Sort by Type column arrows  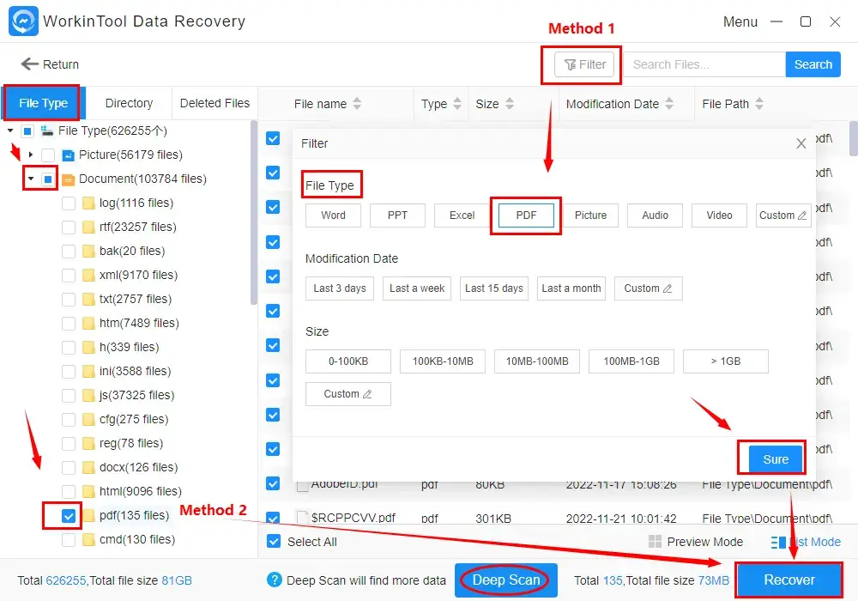coord(457,103)
